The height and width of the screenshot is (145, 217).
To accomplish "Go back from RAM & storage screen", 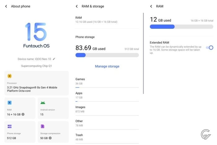I will [x=77, y=7].
